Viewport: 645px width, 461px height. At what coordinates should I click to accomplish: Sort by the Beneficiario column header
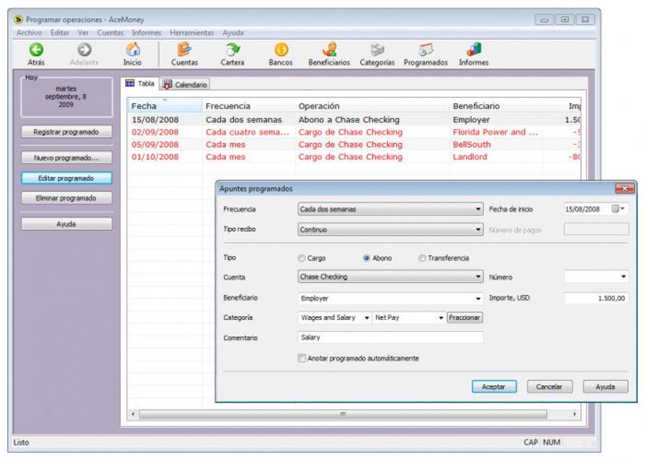tap(496, 106)
